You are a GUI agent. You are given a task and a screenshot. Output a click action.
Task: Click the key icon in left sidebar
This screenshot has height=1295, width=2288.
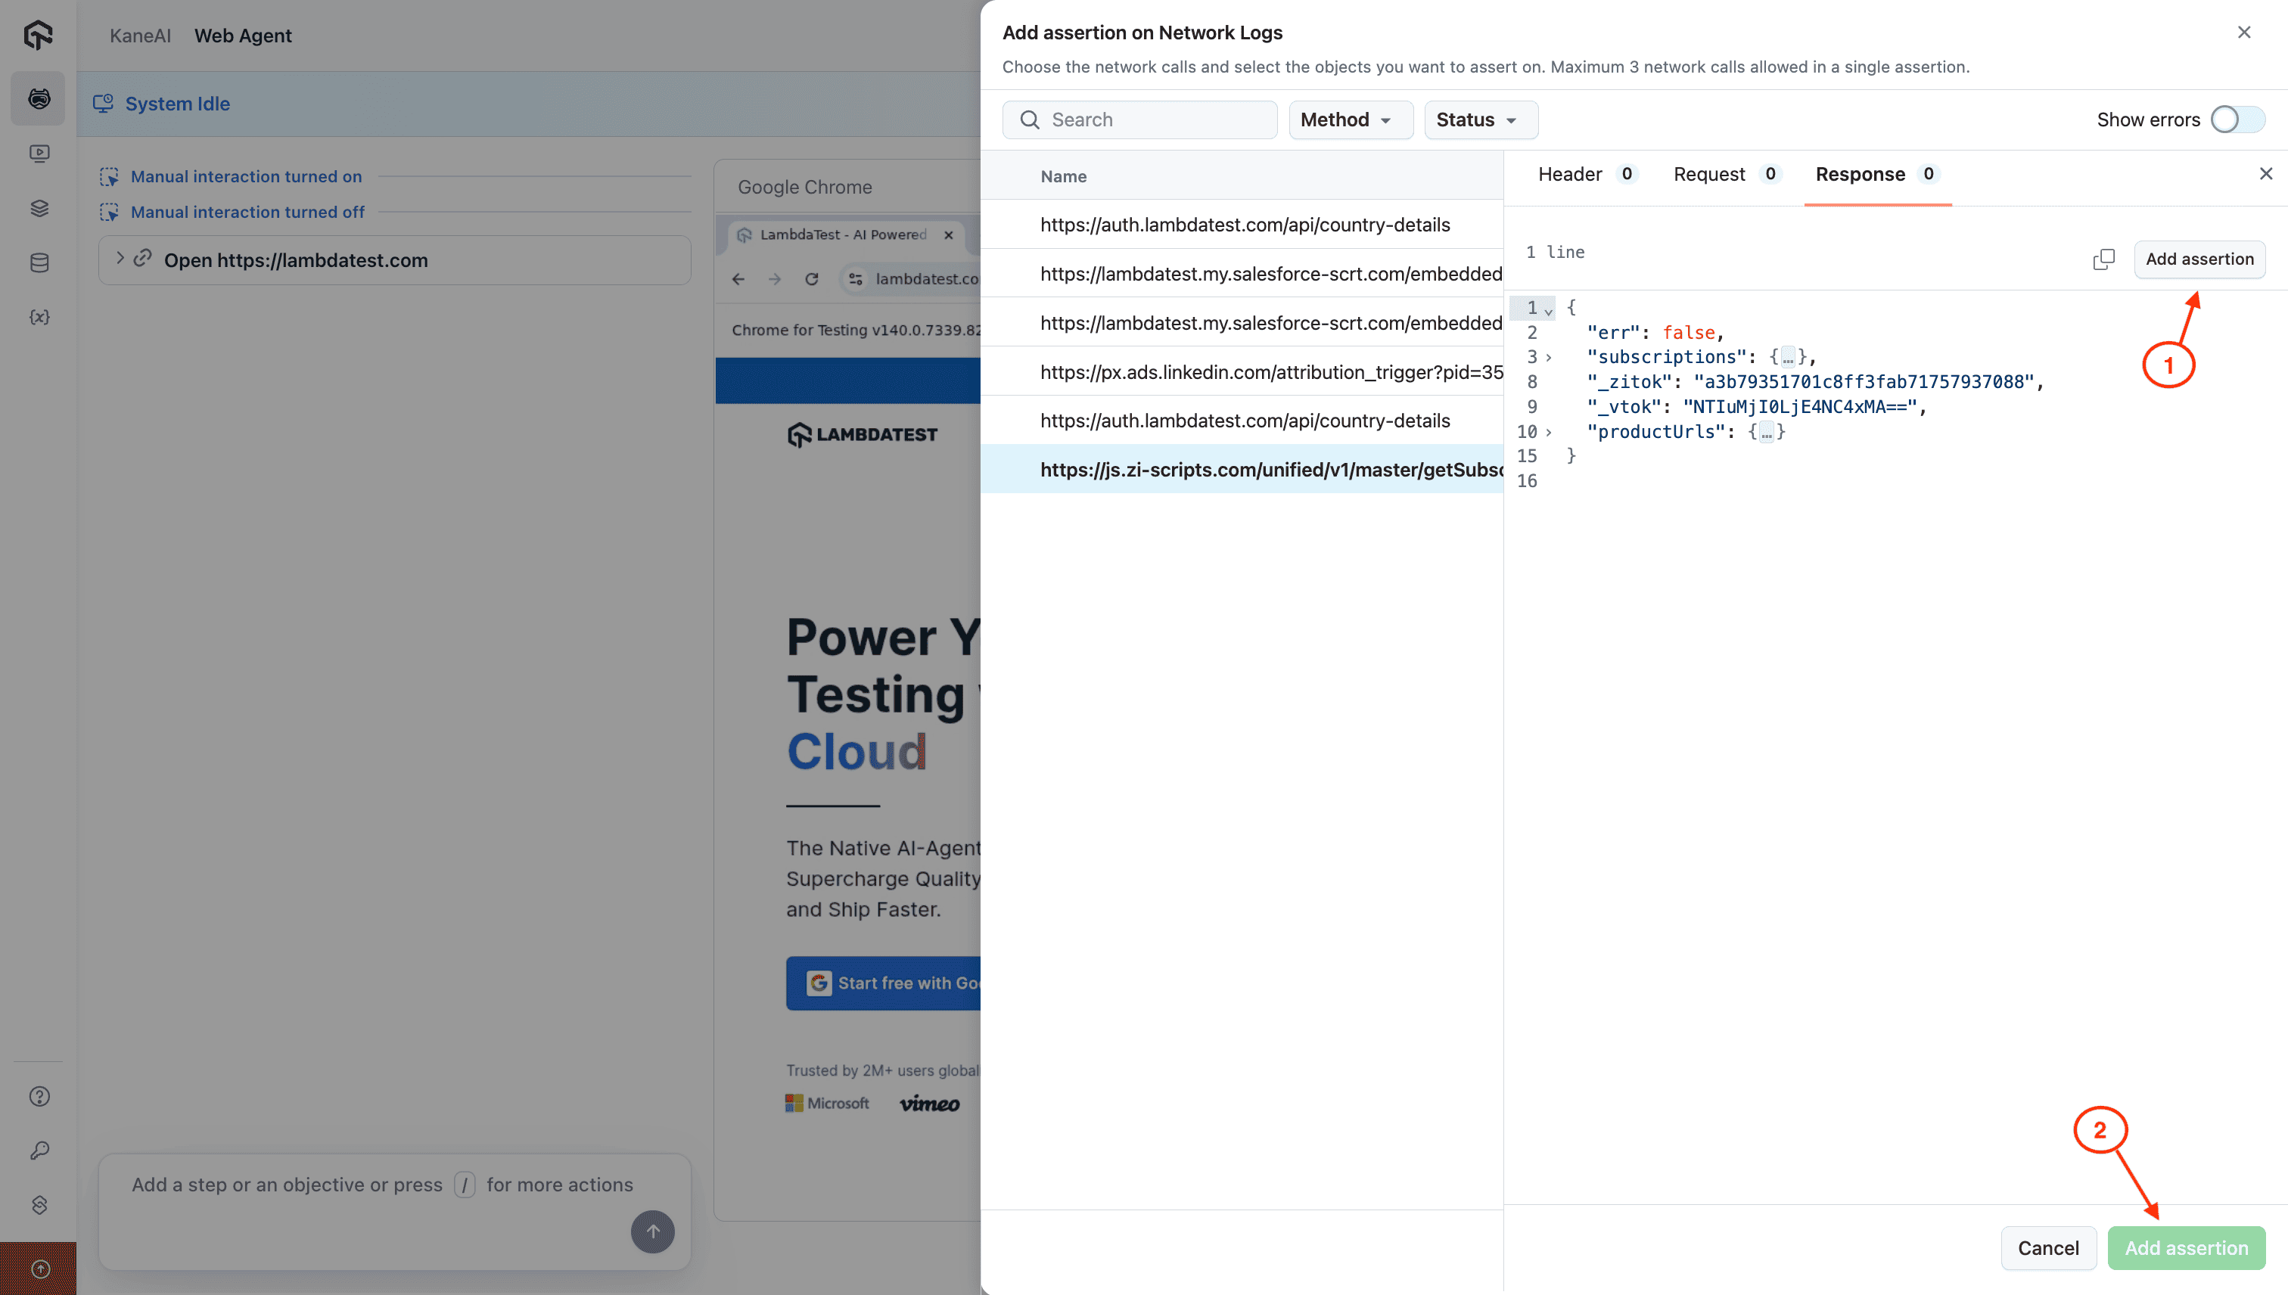coord(39,1150)
